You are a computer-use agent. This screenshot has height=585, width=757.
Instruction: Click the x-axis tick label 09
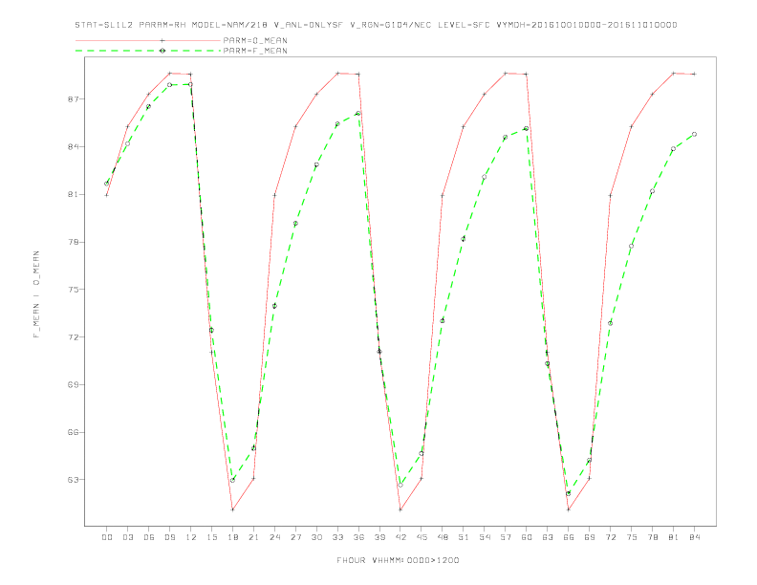(x=169, y=537)
